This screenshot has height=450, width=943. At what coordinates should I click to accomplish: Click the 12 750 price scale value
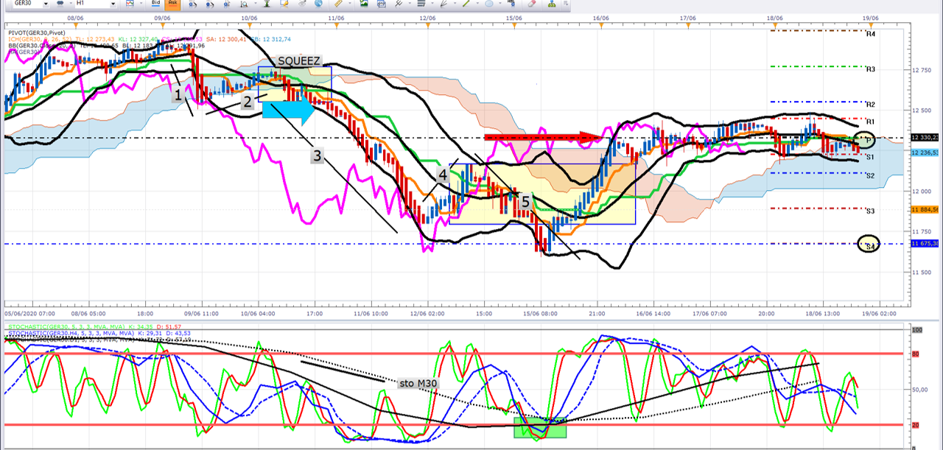[x=922, y=71]
